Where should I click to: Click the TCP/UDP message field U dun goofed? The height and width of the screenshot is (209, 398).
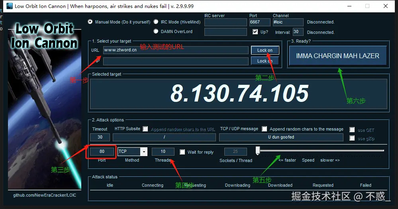pos(281,137)
